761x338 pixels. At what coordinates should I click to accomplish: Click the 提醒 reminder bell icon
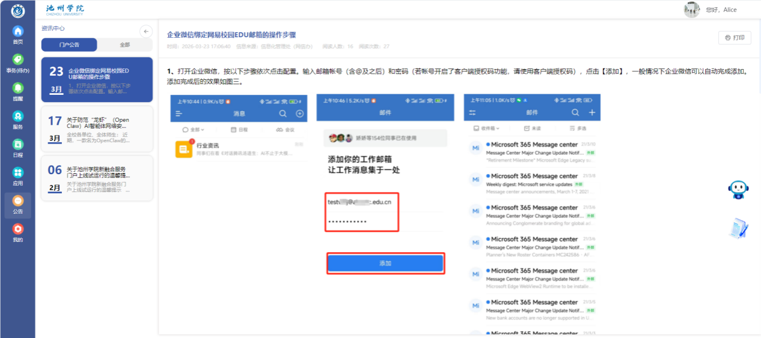pos(18,91)
